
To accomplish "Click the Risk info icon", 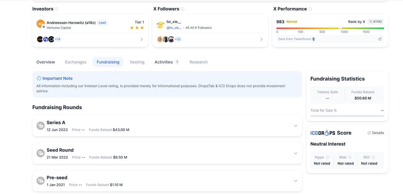I will pos(350,157).
